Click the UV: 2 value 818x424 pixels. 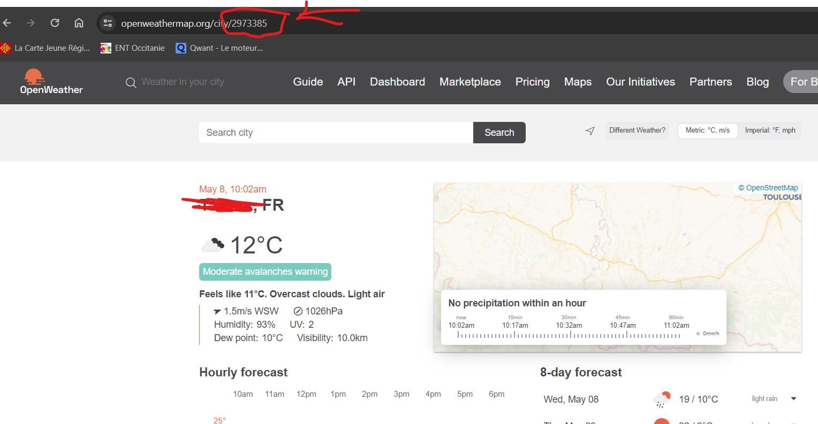pos(302,325)
